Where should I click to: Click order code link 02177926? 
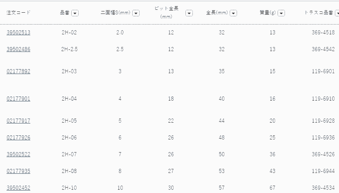point(18,138)
